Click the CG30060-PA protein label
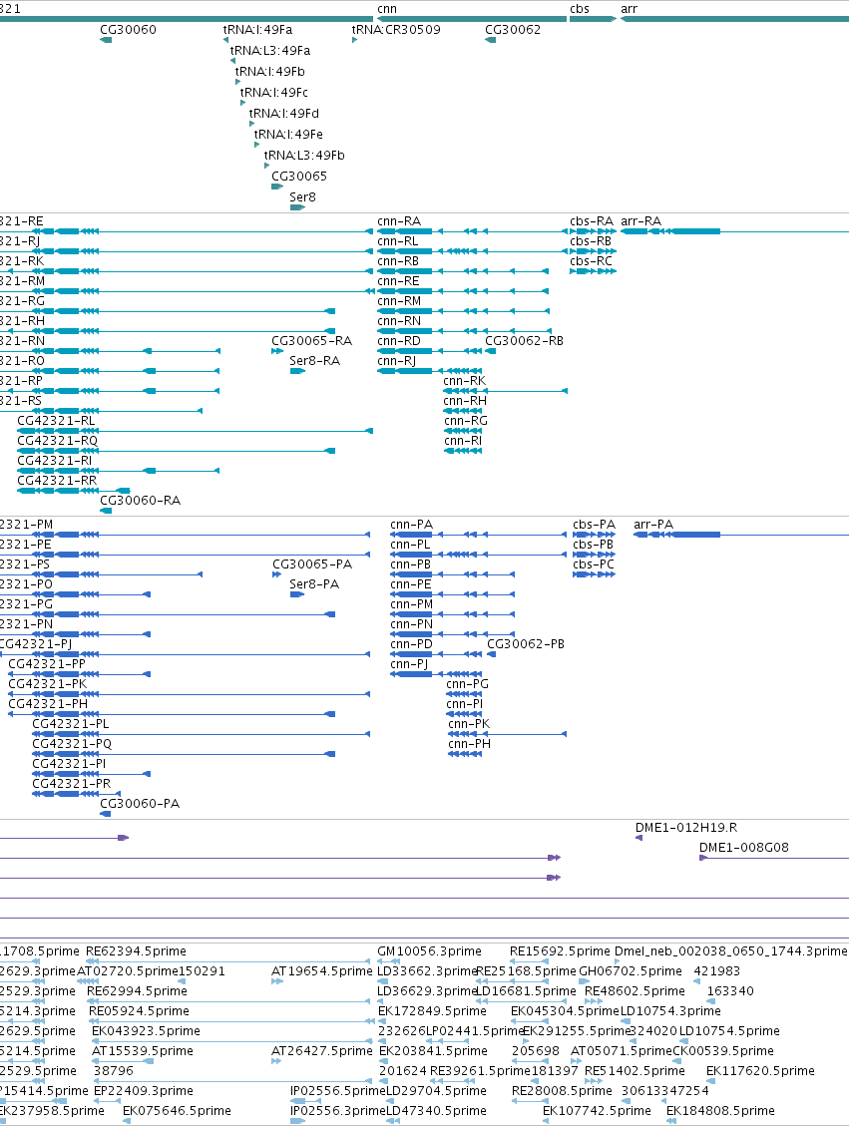The width and height of the screenshot is (849, 1126). tap(140, 803)
